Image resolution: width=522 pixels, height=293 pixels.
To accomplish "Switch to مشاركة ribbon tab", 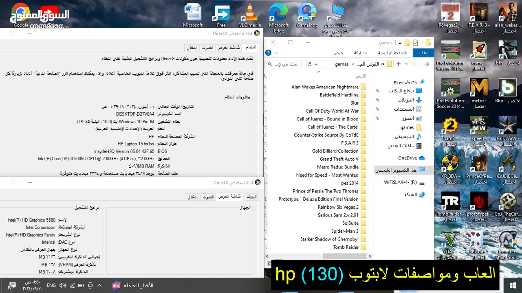I will (x=360, y=53).
